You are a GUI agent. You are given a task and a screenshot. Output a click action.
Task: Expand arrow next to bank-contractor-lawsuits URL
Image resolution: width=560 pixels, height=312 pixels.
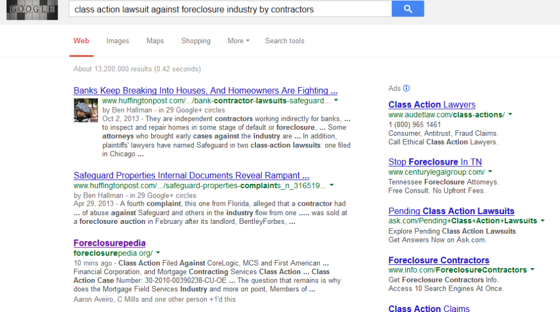tap(336, 100)
